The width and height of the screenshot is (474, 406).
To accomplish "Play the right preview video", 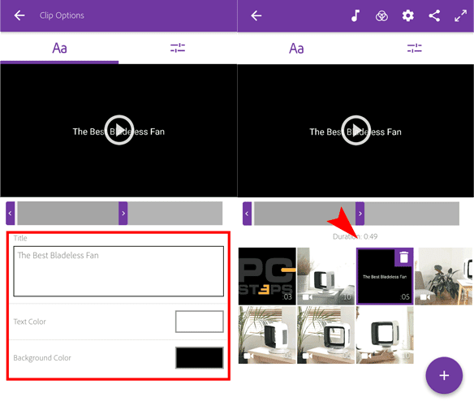I will (355, 131).
